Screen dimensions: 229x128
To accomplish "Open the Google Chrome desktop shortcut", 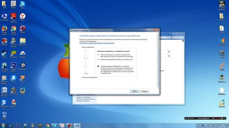I will click(x=14, y=30).
